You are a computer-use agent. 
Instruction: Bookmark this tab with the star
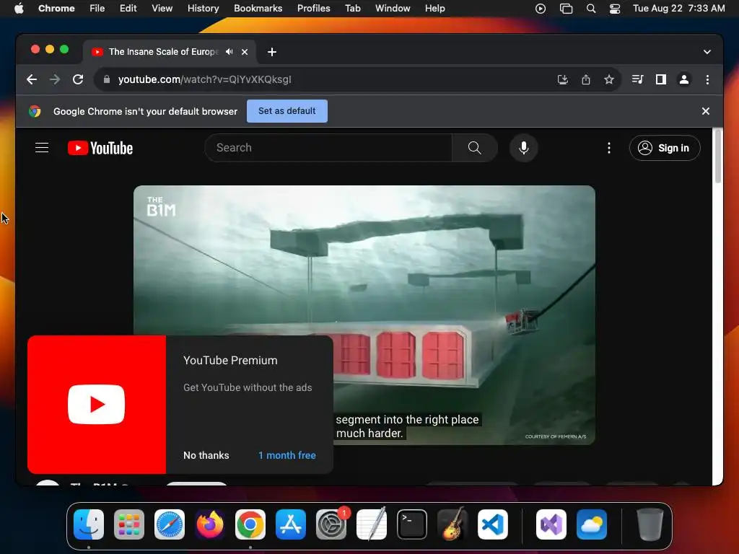[609, 79]
